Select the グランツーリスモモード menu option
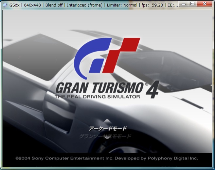The image size is (215, 170). 105,136
